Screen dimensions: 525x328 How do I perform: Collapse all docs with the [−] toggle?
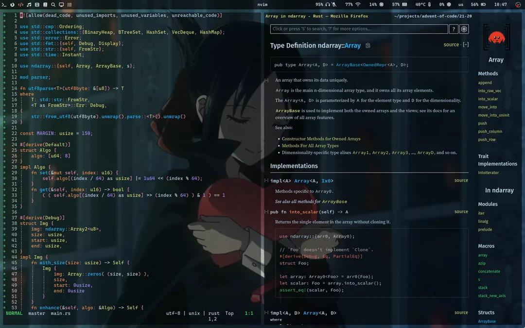pyautogui.click(x=465, y=45)
